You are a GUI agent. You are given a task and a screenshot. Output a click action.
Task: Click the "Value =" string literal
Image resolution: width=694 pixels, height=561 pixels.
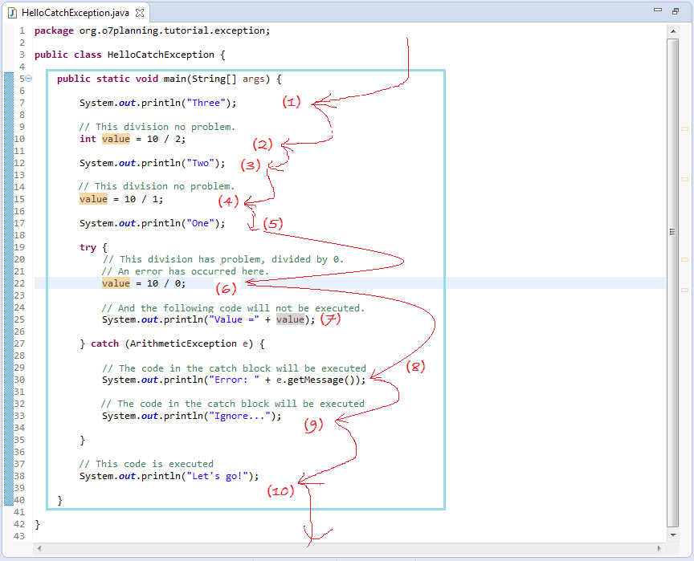click(234, 319)
